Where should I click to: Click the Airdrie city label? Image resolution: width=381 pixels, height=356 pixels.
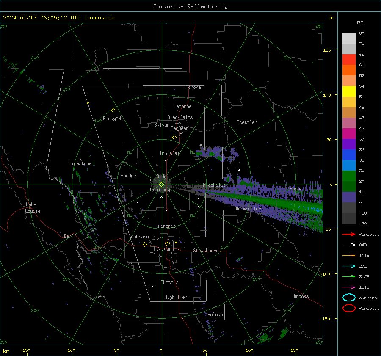[167, 226]
